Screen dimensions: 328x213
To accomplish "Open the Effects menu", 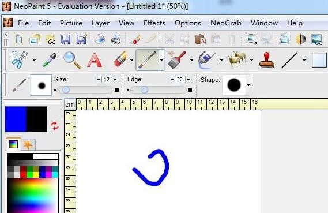I will point(154,23).
